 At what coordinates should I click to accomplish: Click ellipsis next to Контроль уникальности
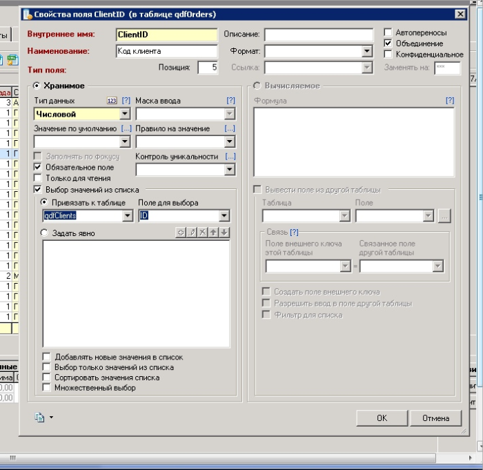coord(230,157)
